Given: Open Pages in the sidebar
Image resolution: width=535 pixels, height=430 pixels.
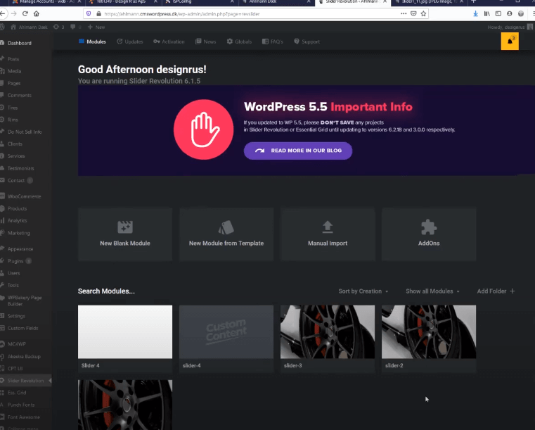Looking at the screenshot, I should tap(14, 83).
